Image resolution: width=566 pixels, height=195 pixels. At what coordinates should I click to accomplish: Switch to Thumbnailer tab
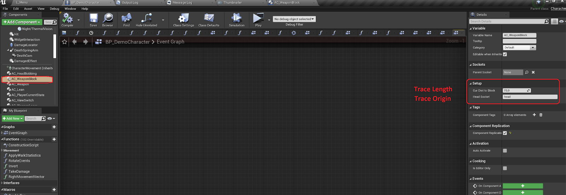click(x=232, y=2)
